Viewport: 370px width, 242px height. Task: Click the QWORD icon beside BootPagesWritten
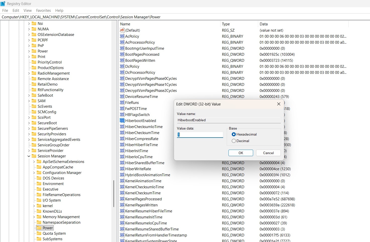click(122, 60)
